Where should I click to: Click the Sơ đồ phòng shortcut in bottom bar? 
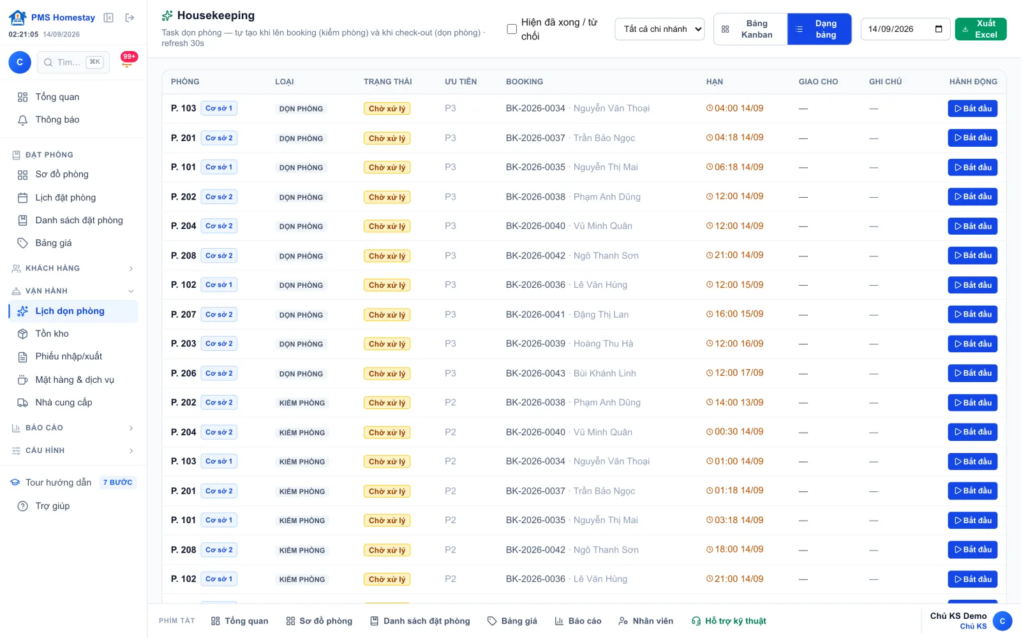319,621
